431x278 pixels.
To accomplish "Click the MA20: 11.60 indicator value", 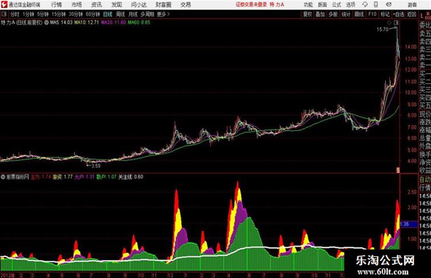I will point(113,22).
